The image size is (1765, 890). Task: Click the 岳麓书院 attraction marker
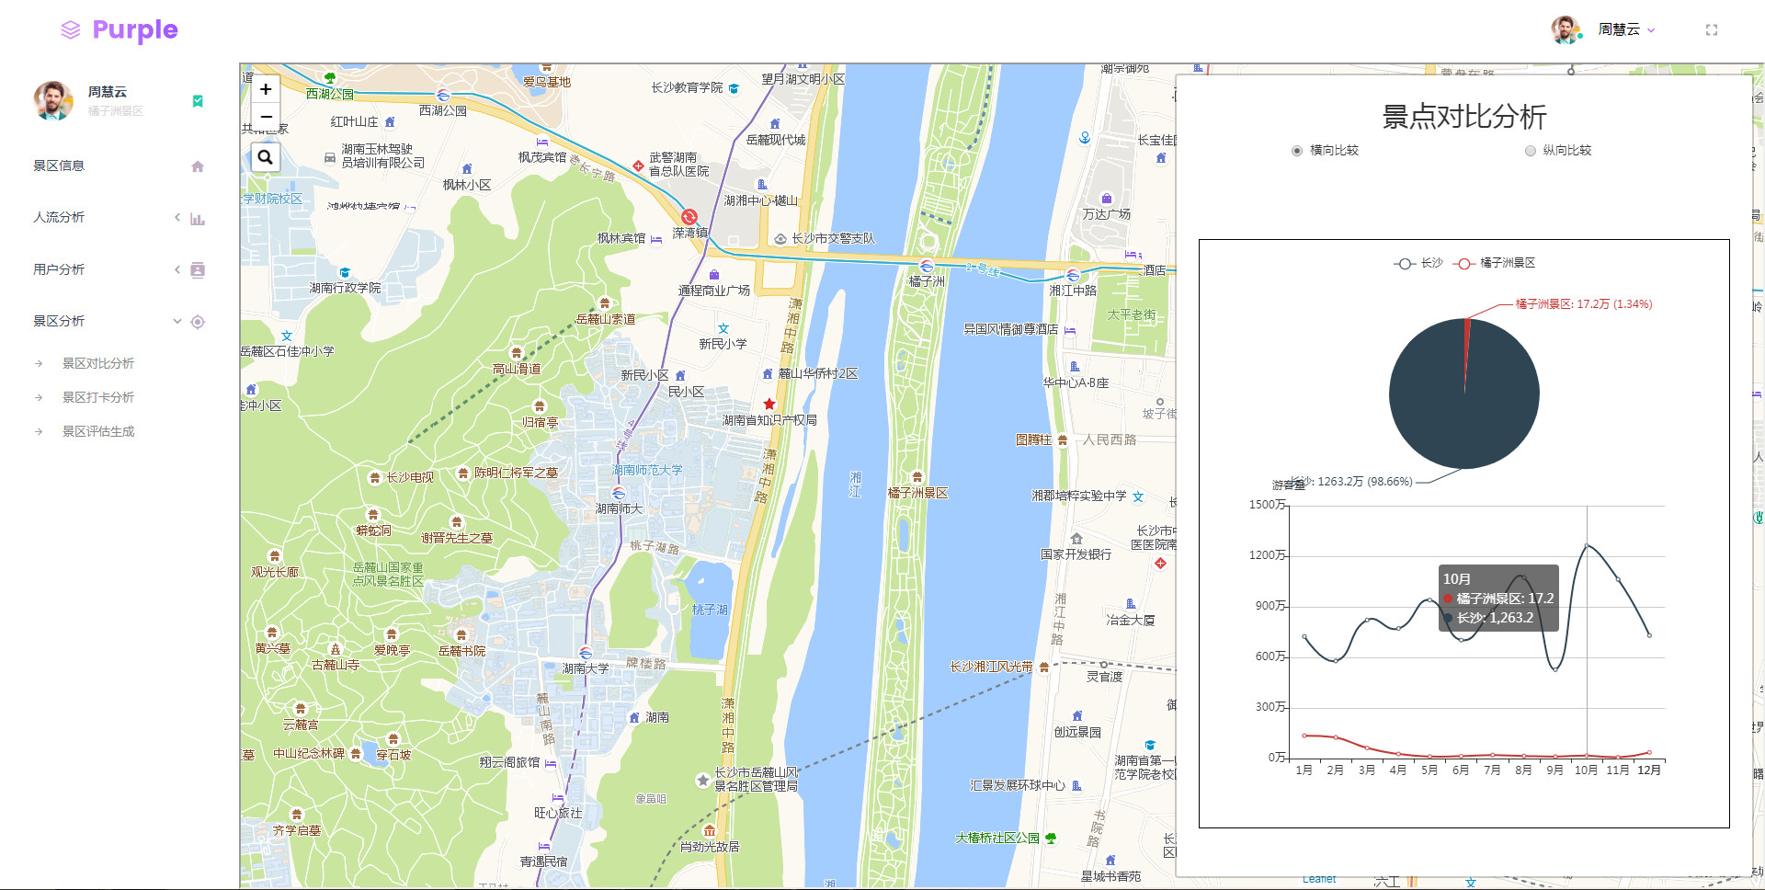[x=461, y=635]
